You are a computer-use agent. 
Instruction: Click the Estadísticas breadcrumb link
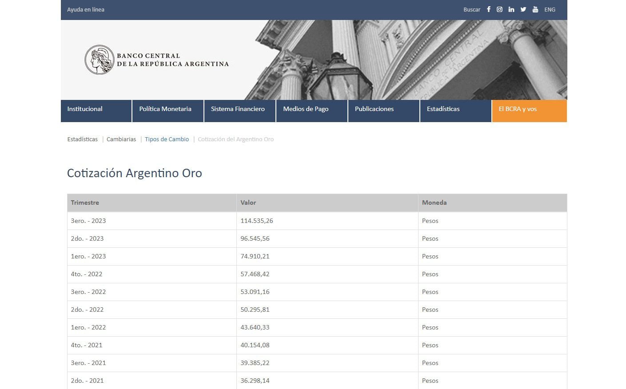click(83, 139)
